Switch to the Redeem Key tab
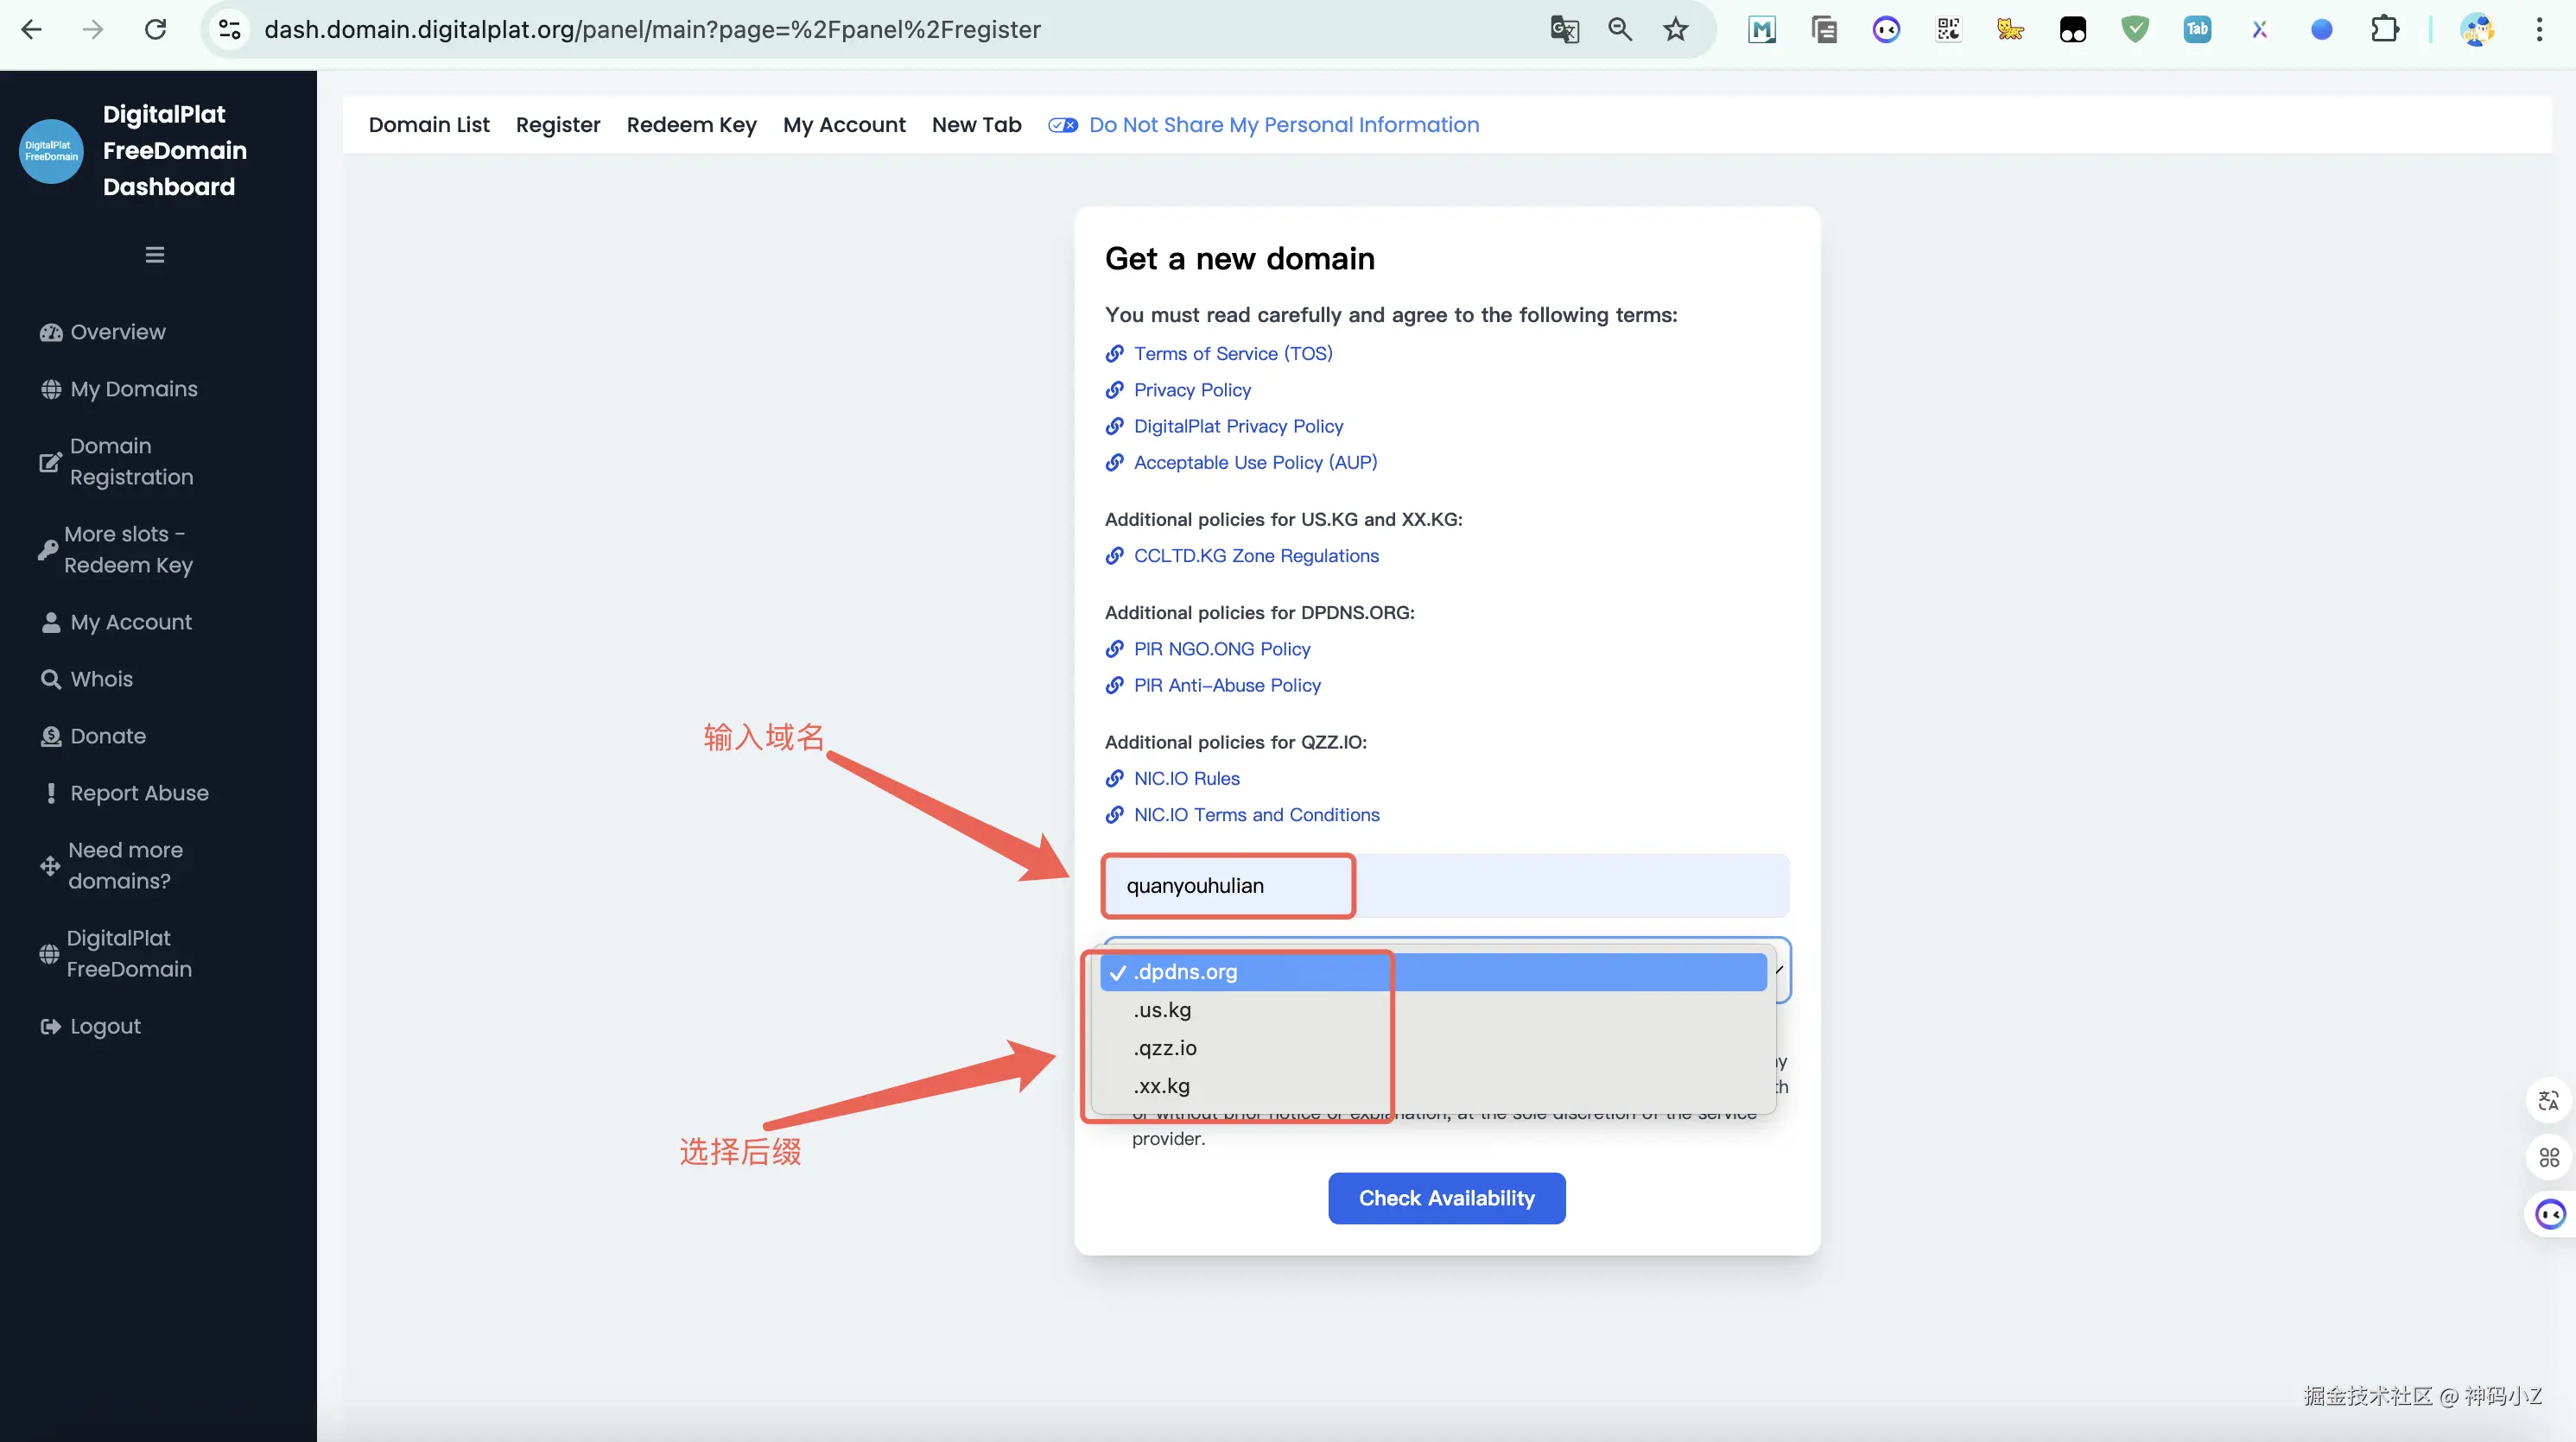The width and height of the screenshot is (2576, 1442). coord(691,125)
